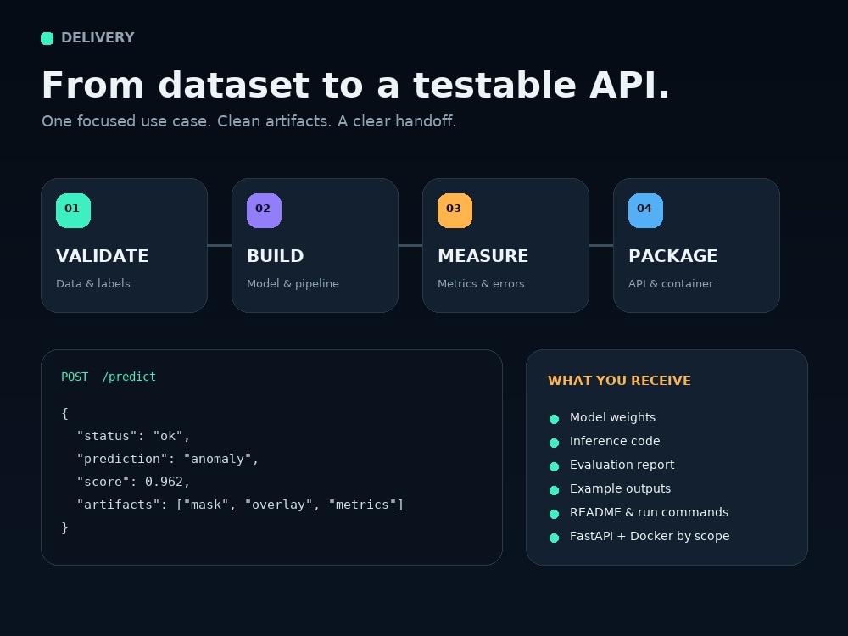Click the 'FastAPI + Docker by scope' item
This screenshot has width=848, height=636.
pyautogui.click(x=650, y=537)
